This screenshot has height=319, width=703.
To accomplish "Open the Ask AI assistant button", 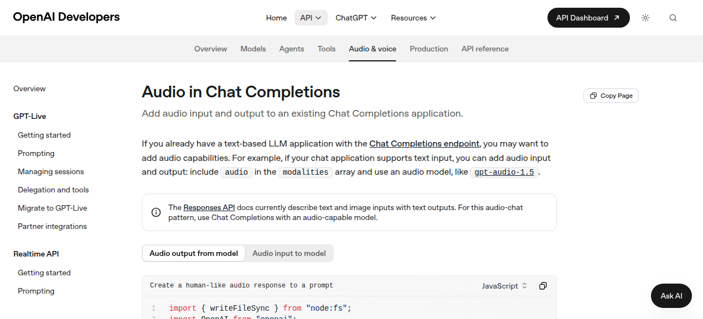I will click(671, 296).
